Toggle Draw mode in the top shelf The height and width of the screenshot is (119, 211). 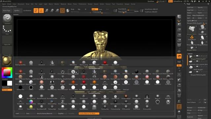coord(41,10)
